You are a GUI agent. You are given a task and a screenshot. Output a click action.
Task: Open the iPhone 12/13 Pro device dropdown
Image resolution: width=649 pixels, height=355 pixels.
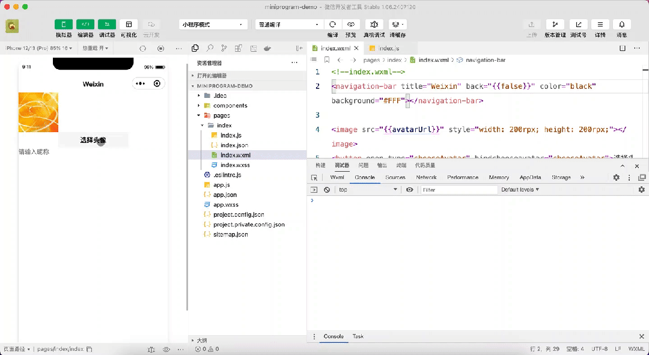[x=39, y=49]
